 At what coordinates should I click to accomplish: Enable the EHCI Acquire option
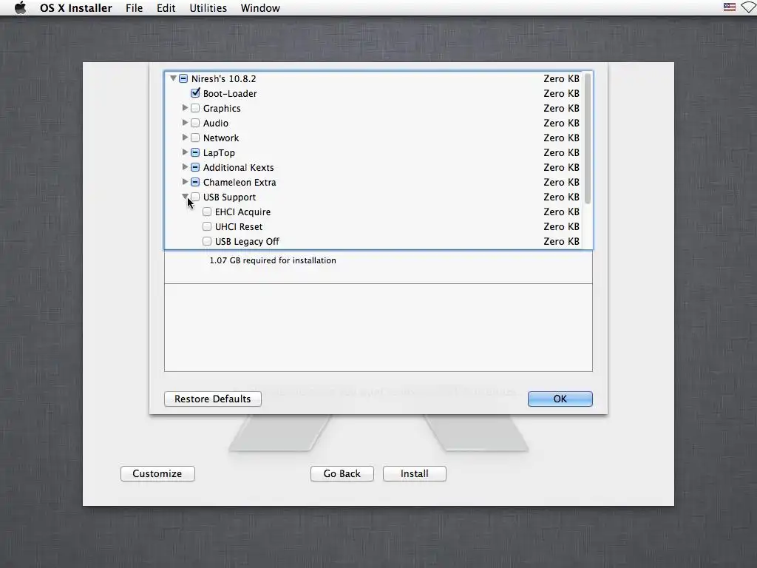click(207, 212)
